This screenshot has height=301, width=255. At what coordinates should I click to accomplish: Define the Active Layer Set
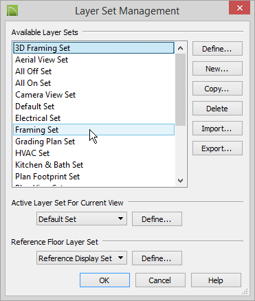157,219
